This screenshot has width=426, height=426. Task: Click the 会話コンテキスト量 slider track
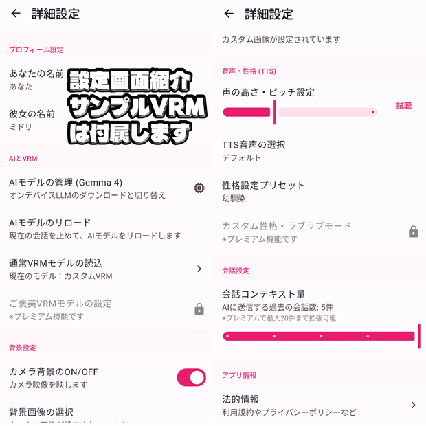click(x=319, y=337)
